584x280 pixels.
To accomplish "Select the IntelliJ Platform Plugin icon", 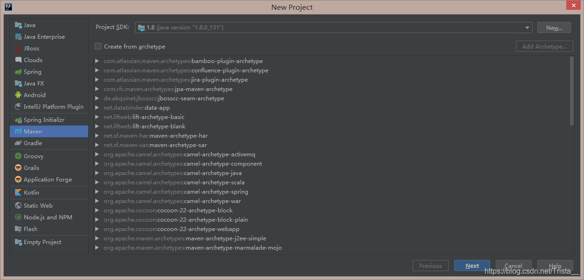I will point(18,107).
